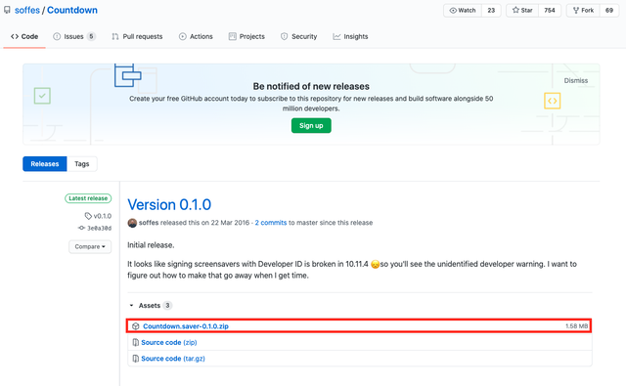Open the Insights tab
The image size is (626, 386).
click(x=350, y=37)
